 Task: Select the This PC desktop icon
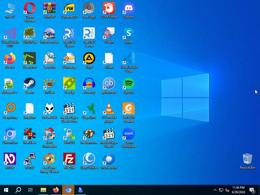(x=10, y=10)
